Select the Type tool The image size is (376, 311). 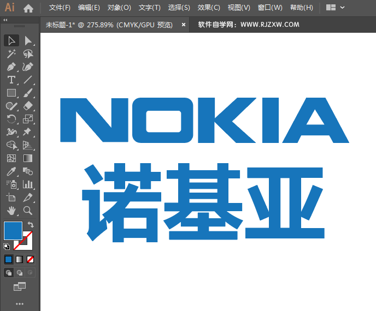point(11,80)
